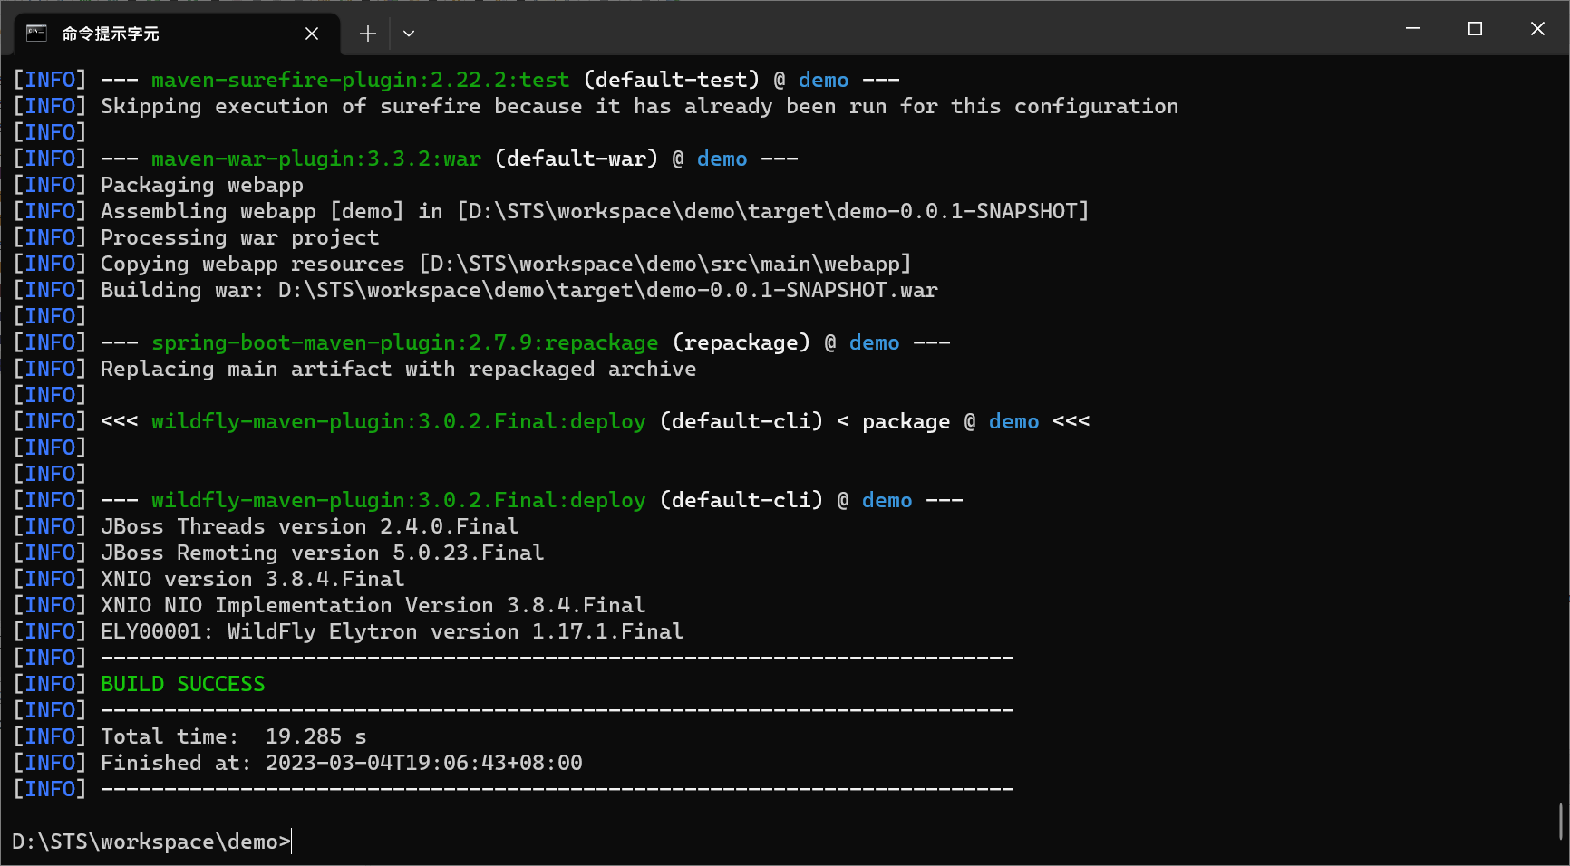This screenshot has width=1570, height=866.
Task: Click the maven-surefire-plugin:2.22.2:test text
Action: 361,80
